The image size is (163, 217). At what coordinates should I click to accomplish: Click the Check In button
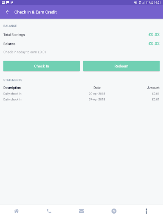coord(42,66)
